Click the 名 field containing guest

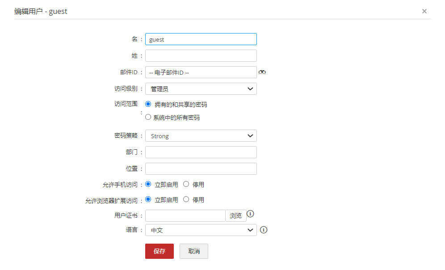[201, 39]
